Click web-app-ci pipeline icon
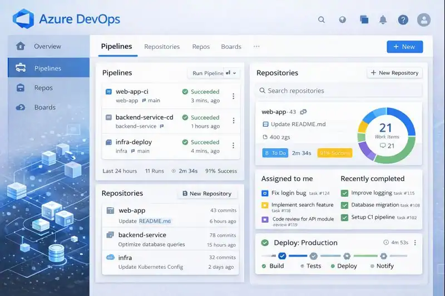Screen dimensions: 445x296 tap(108, 92)
